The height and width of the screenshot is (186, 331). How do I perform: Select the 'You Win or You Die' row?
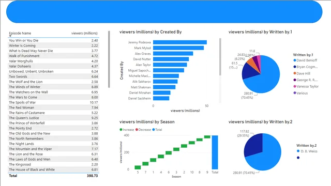(53, 40)
